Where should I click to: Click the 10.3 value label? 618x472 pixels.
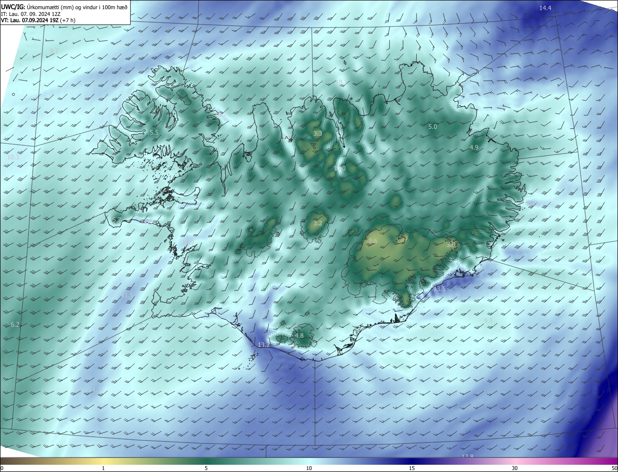tap(13, 157)
